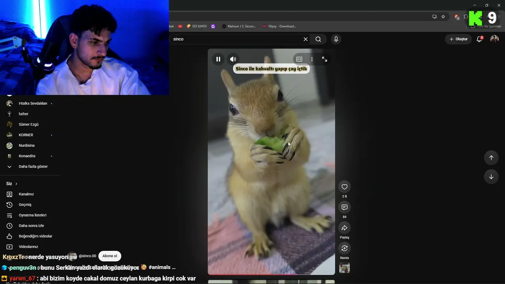Open the YouTube notifications bell

(x=479, y=39)
